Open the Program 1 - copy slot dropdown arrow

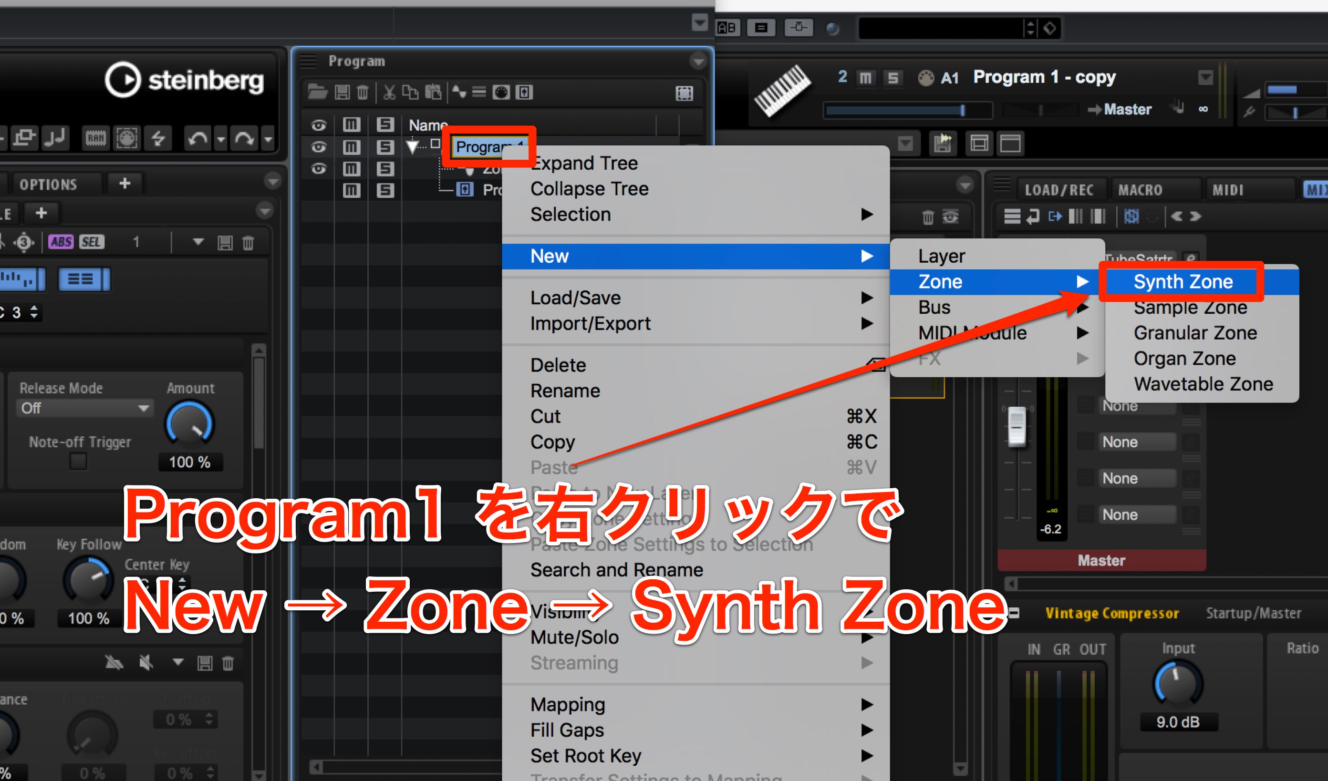pyautogui.click(x=1205, y=78)
